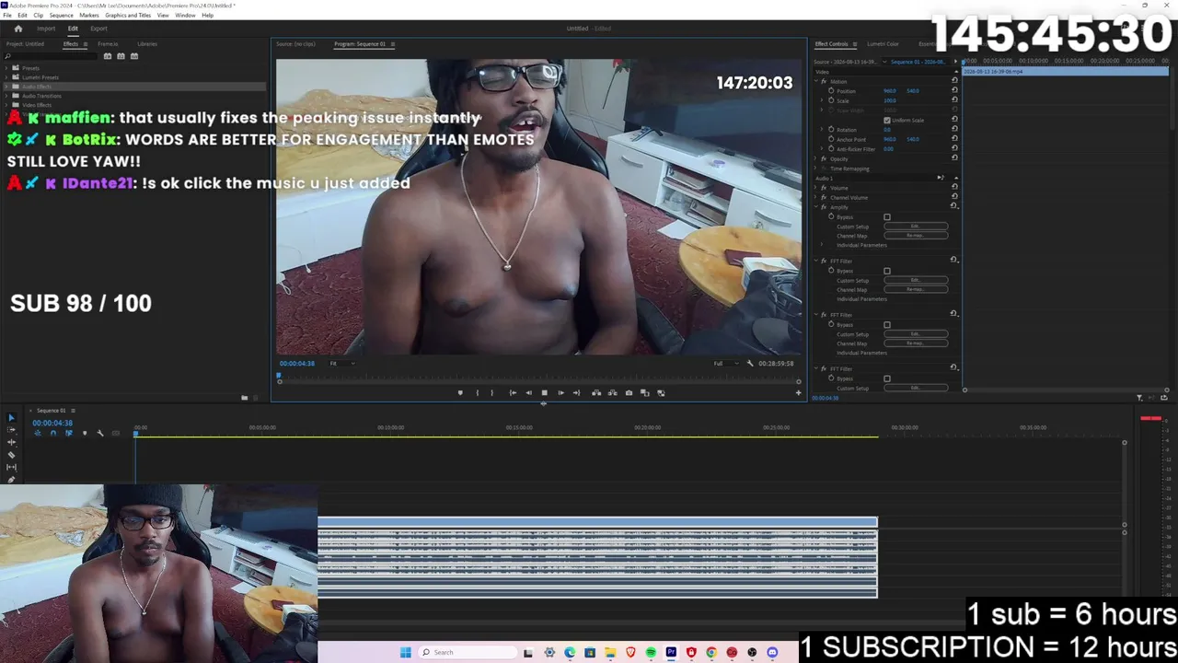The height and width of the screenshot is (663, 1178).
Task: Expand the Audio Transitions folder
Action: click(x=6, y=96)
